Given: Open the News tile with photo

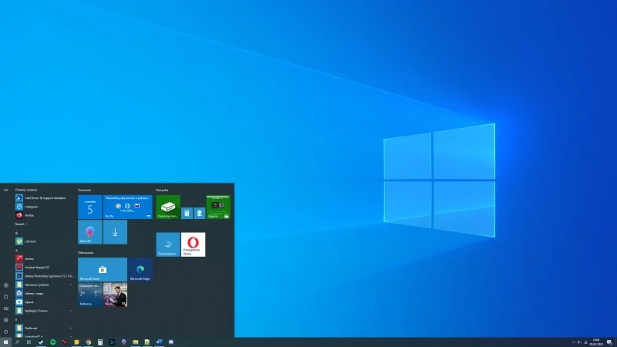Looking at the screenshot, I should (115, 295).
